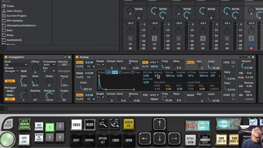Select the LFO2 section tab
The image size is (263, 148).
pyautogui.click(x=226, y=95)
